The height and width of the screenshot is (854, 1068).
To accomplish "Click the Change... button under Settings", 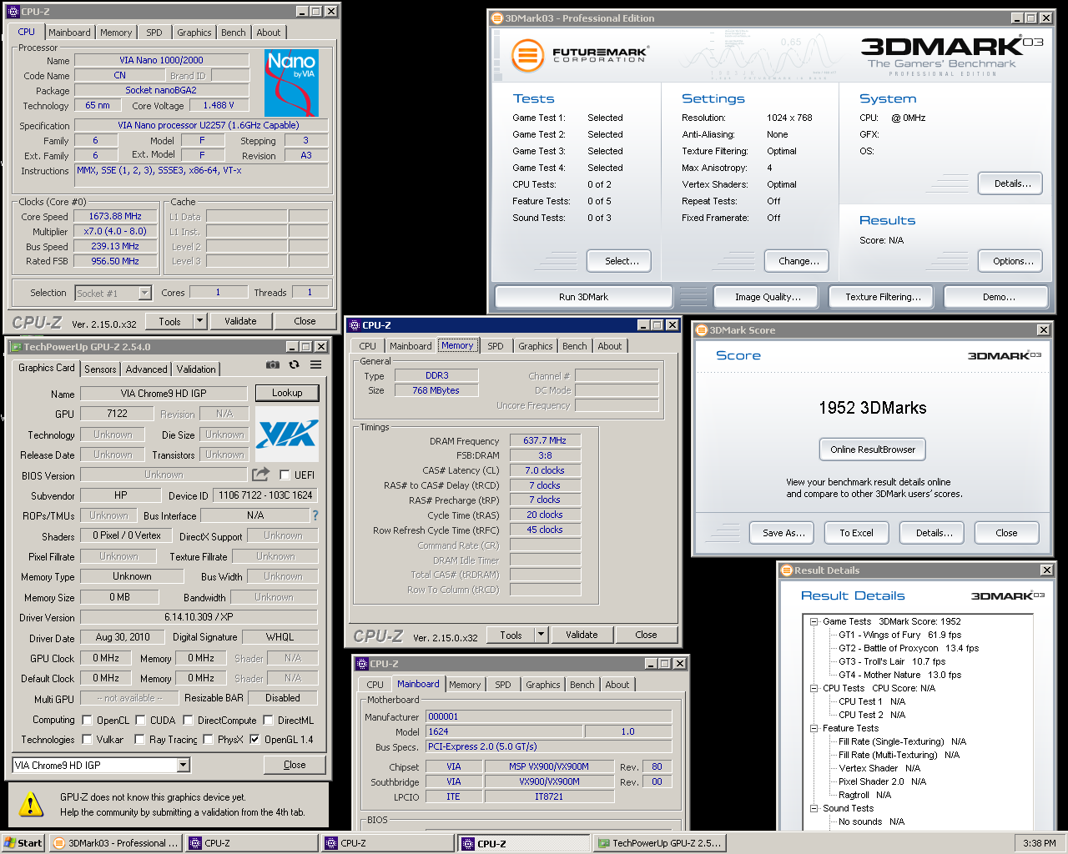I will click(x=798, y=261).
